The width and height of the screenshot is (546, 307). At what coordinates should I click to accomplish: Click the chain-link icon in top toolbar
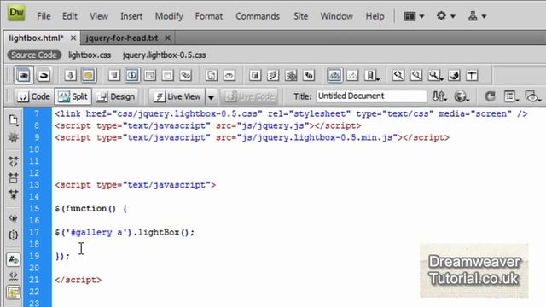click(x=186, y=75)
